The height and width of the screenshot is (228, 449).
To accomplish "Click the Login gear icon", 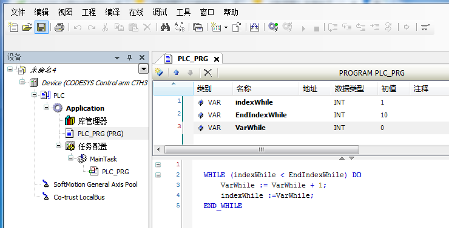I will point(273,27).
